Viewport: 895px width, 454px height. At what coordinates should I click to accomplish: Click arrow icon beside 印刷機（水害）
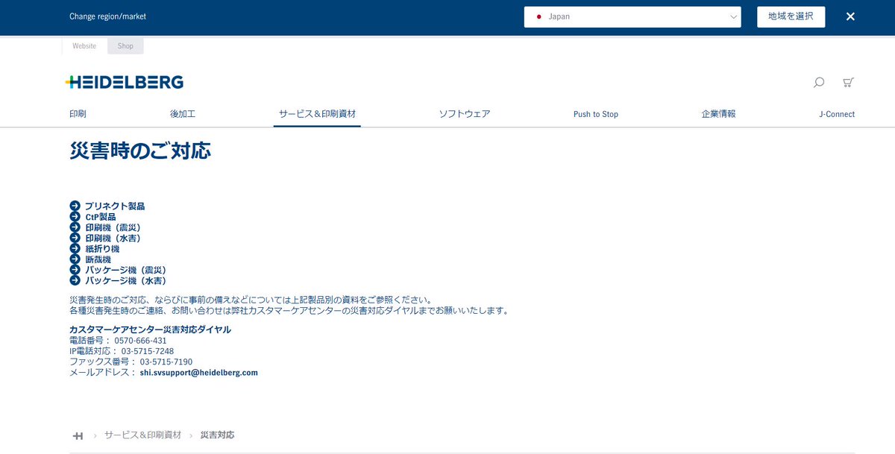[75, 238]
